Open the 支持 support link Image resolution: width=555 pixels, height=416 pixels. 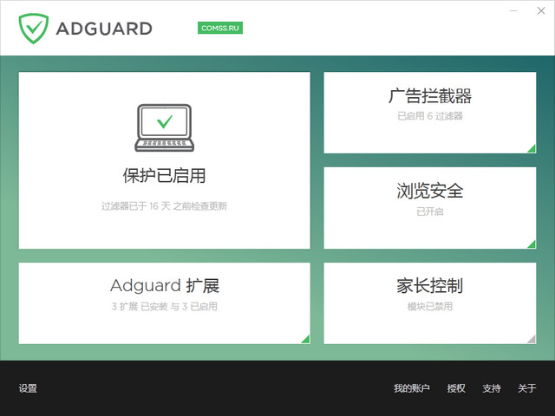pos(492,388)
